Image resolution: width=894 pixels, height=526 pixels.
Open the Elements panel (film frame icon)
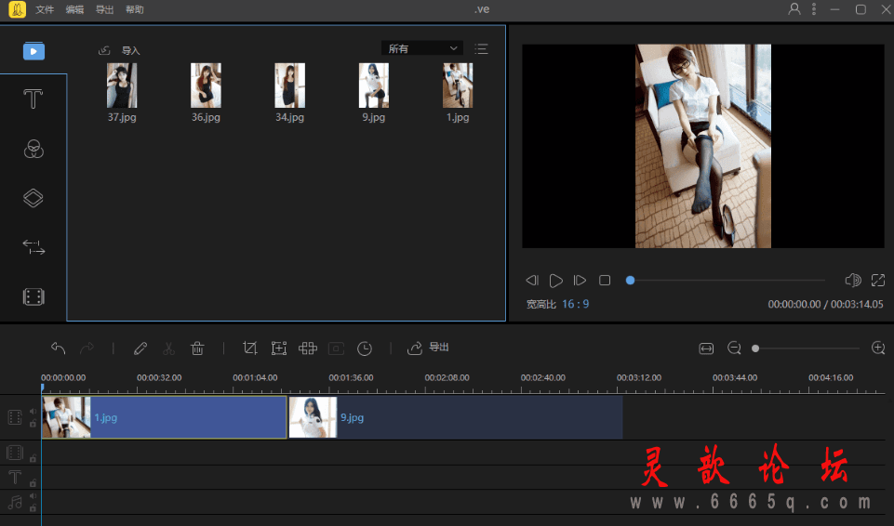33,296
